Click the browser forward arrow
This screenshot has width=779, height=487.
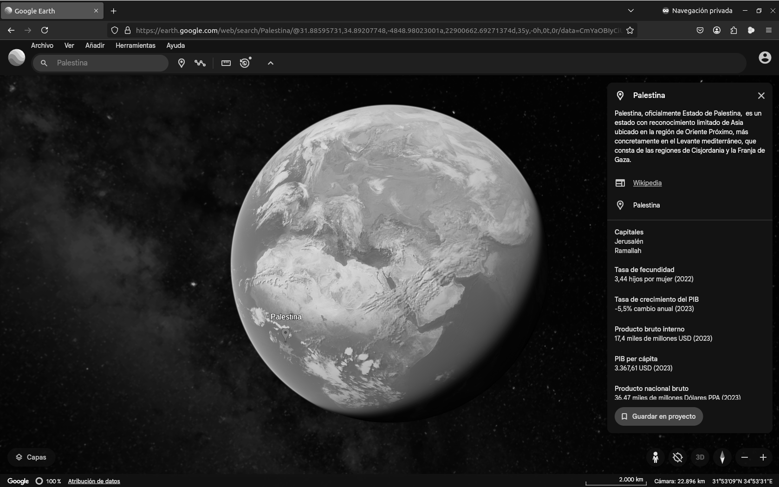coord(28,30)
